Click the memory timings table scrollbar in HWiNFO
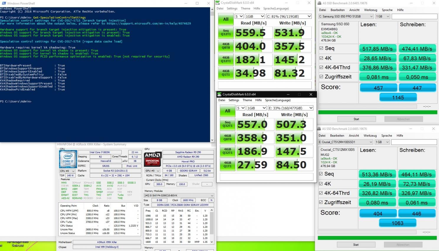The width and height of the screenshot is (439, 251). [212, 226]
